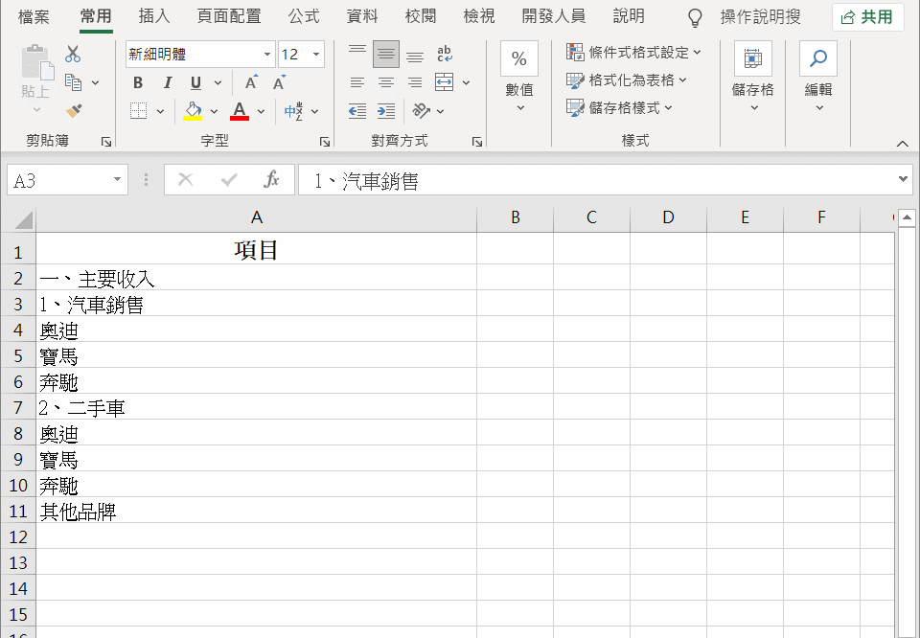920x638 pixels.
Task: Click Merge and Center icon
Action: pyautogui.click(x=444, y=82)
